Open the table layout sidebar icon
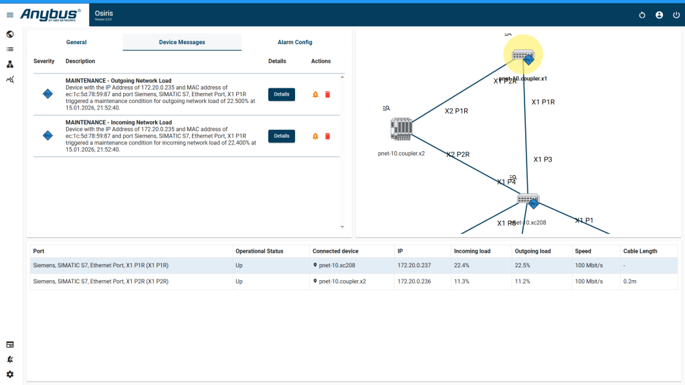The image size is (685, 385). point(9,344)
